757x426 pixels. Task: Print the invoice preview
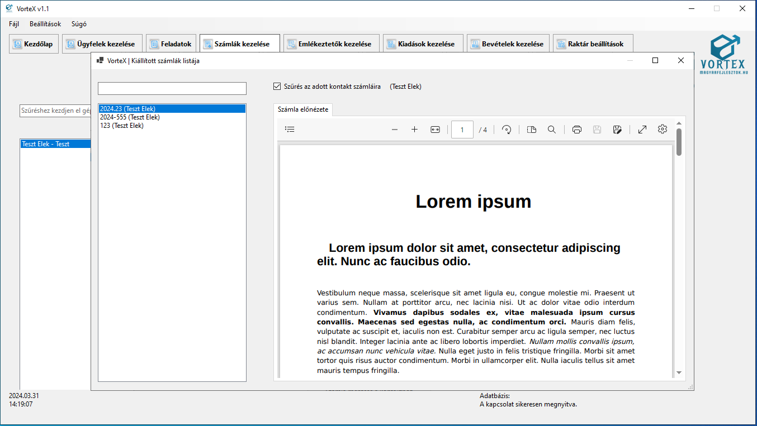coord(577,130)
